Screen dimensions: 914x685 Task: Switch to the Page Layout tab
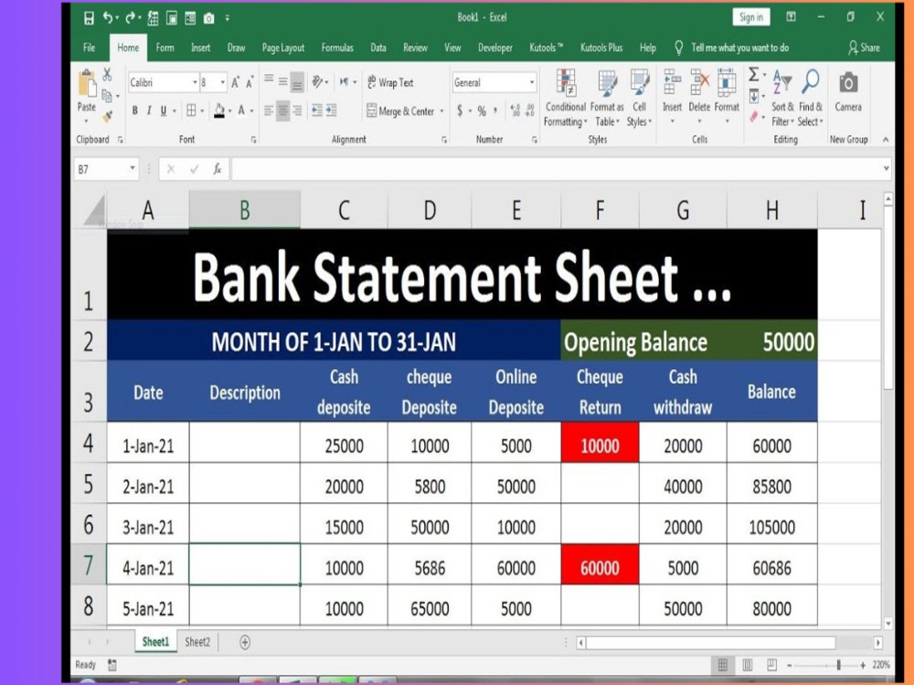pyautogui.click(x=283, y=47)
